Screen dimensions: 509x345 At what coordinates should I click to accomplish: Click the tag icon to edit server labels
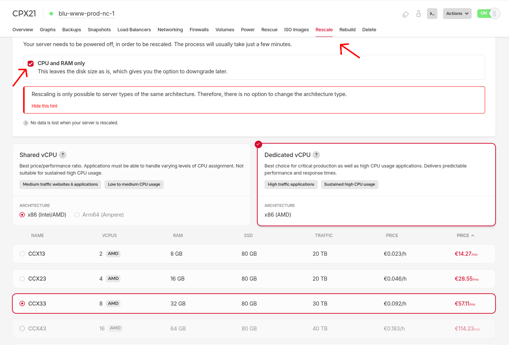tap(405, 13)
